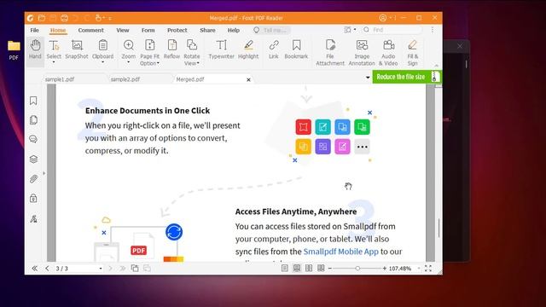
Task: Activate the SnapShot tool
Action: 77,49
